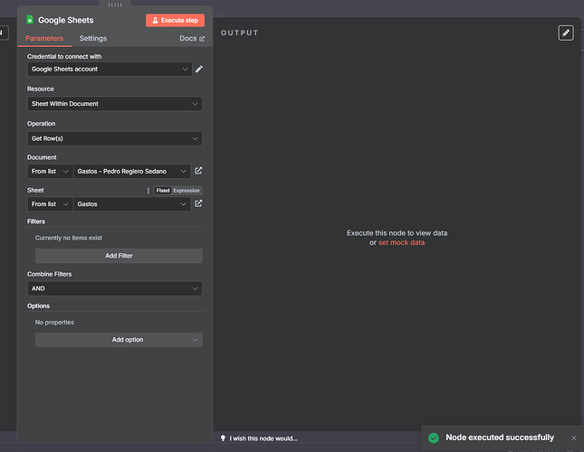Image resolution: width=584 pixels, height=452 pixels.
Task: Open the Combine Filters AND dropdown
Action: 115,288
